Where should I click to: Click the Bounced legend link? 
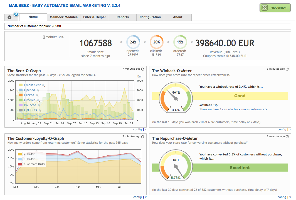pyautogui.click(x=30, y=105)
